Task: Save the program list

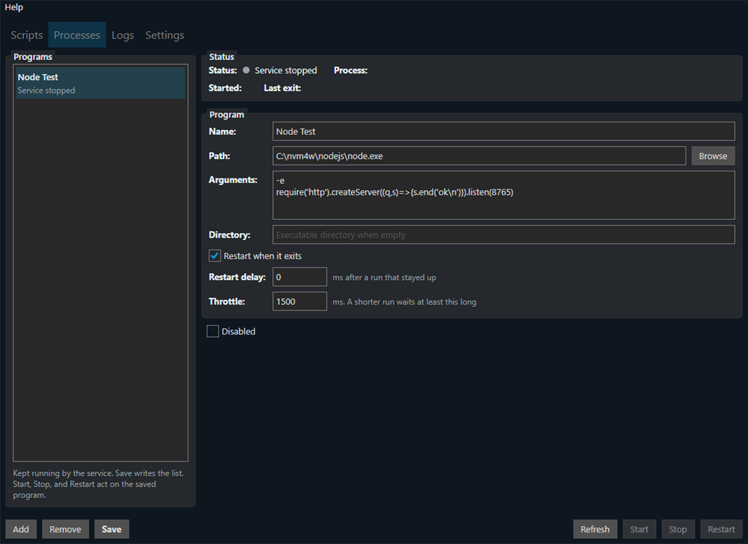Action: pos(111,529)
